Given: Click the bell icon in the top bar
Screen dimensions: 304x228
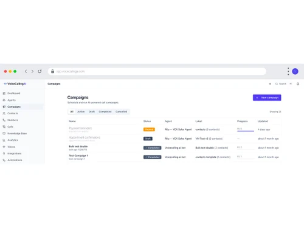Looking at the screenshot, I should tap(298, 84).
